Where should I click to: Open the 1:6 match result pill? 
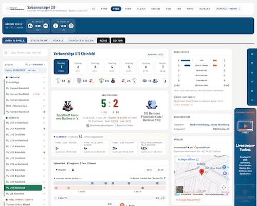(150, 81)
